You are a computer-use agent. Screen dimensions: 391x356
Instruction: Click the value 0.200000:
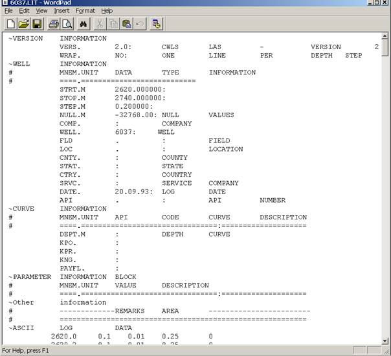click(x=134, y=106)
